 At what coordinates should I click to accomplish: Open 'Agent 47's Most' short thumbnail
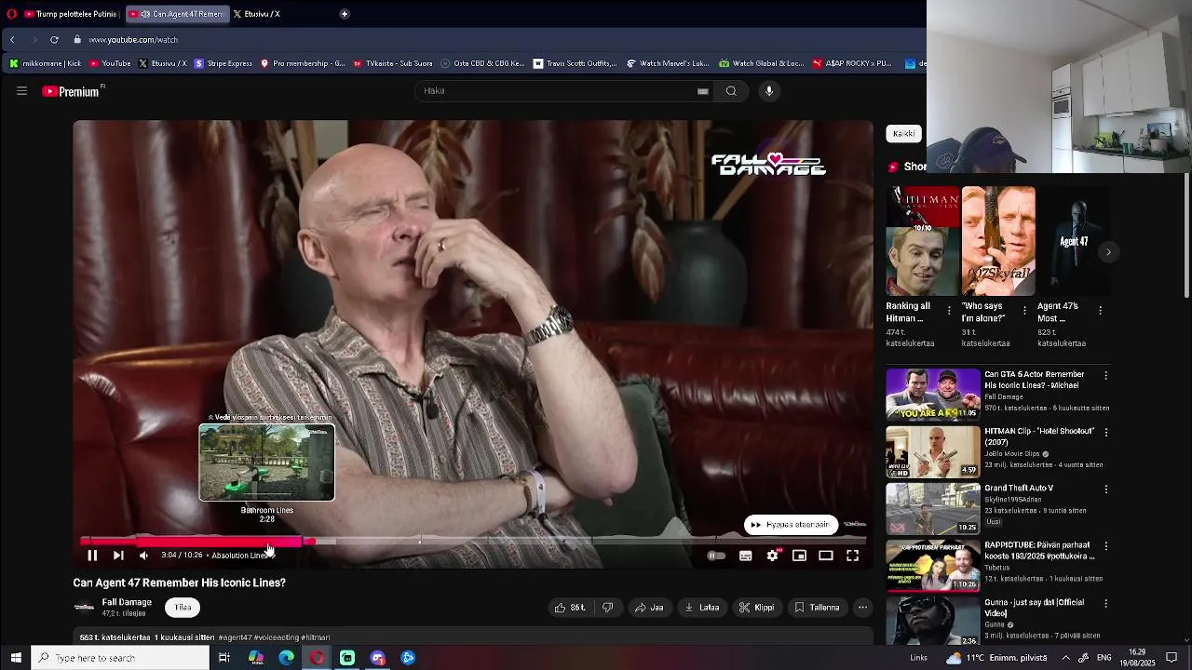[x=1074, y=241]
